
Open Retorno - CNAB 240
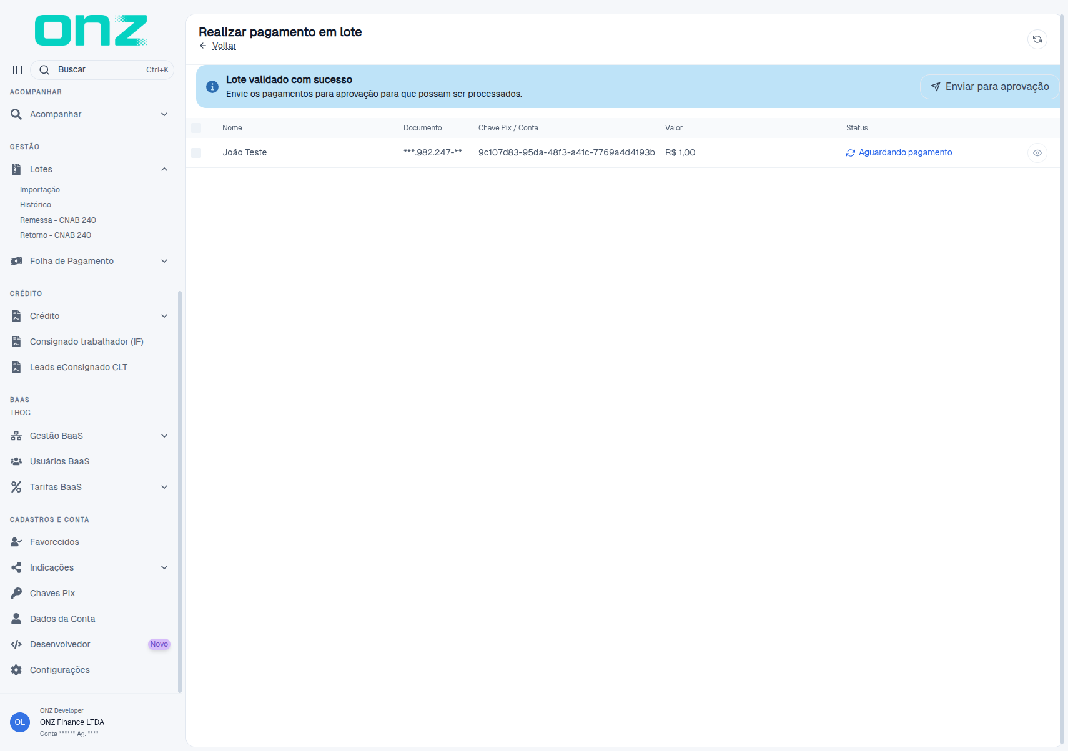pyautogui.click(x=56, y=235)
